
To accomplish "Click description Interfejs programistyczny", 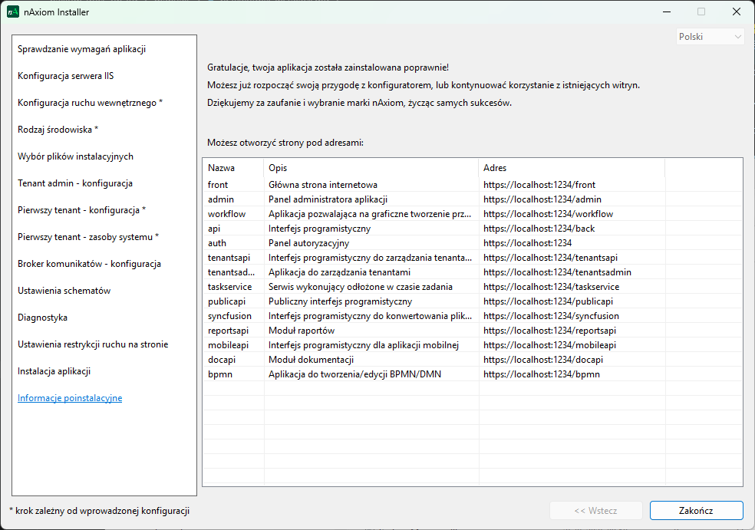I will (x=319, y=229).
